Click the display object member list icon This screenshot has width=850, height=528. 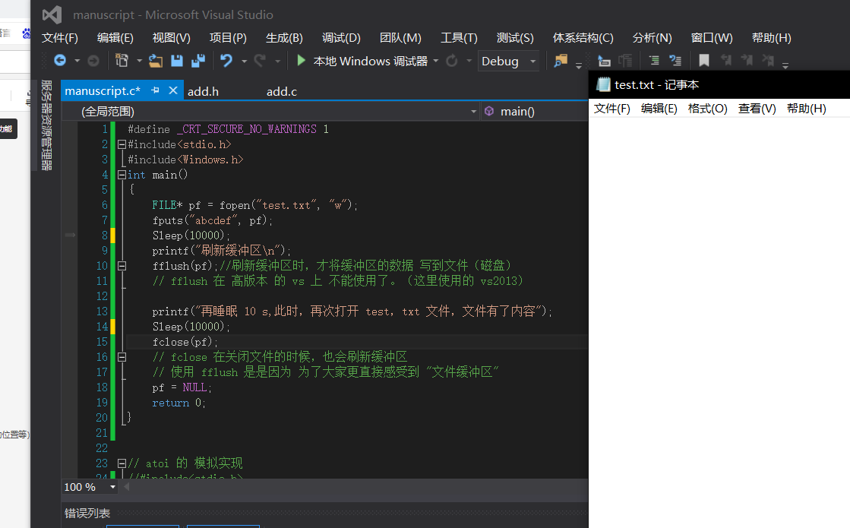[x=604, y=61]
